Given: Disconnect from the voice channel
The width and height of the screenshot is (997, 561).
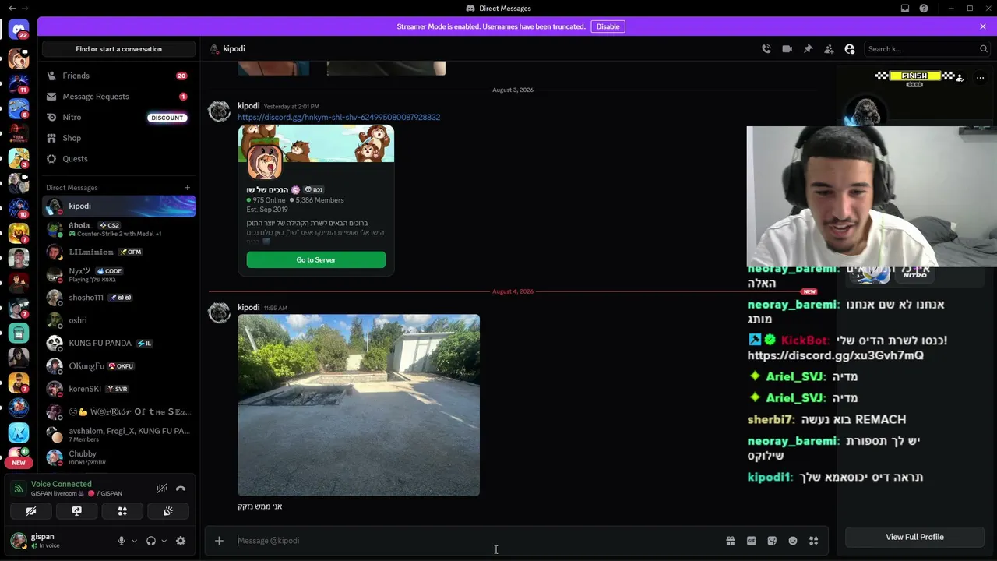Looking at the screenshot, I should (181, 489).
